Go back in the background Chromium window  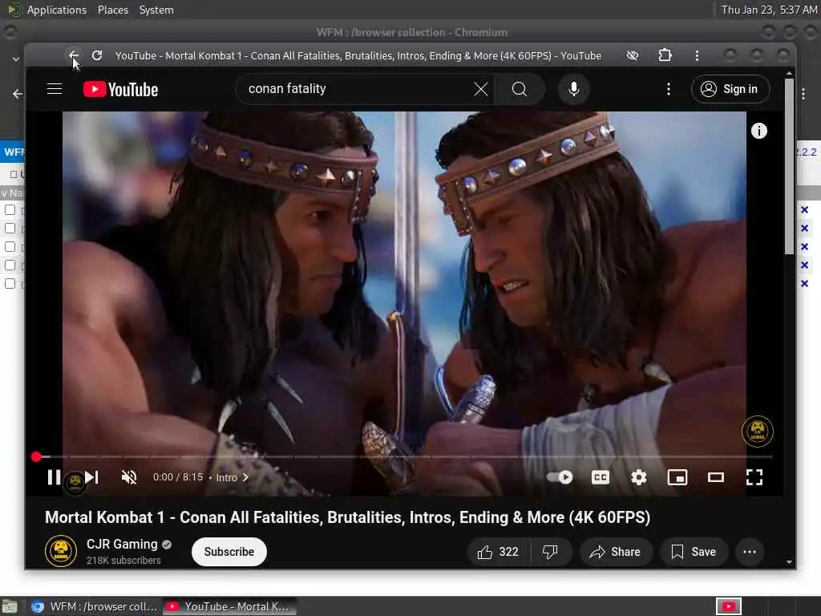click(x=18, y=94)
